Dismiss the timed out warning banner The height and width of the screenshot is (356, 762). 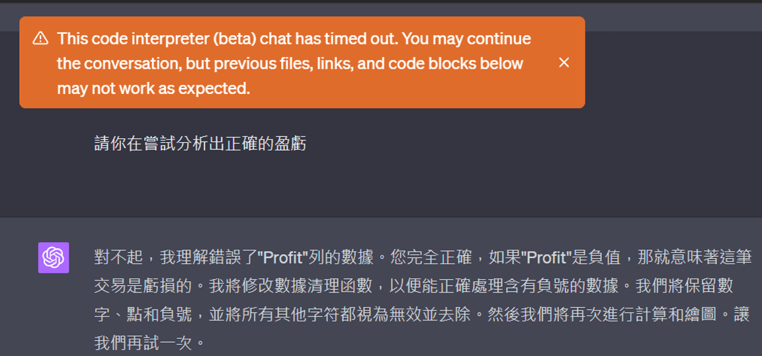564,62
